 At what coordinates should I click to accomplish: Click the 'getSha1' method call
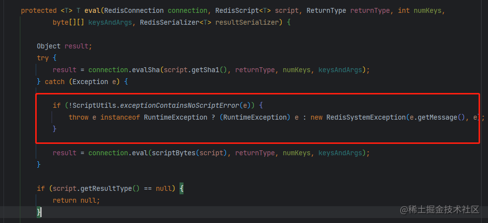pos(206,70)
